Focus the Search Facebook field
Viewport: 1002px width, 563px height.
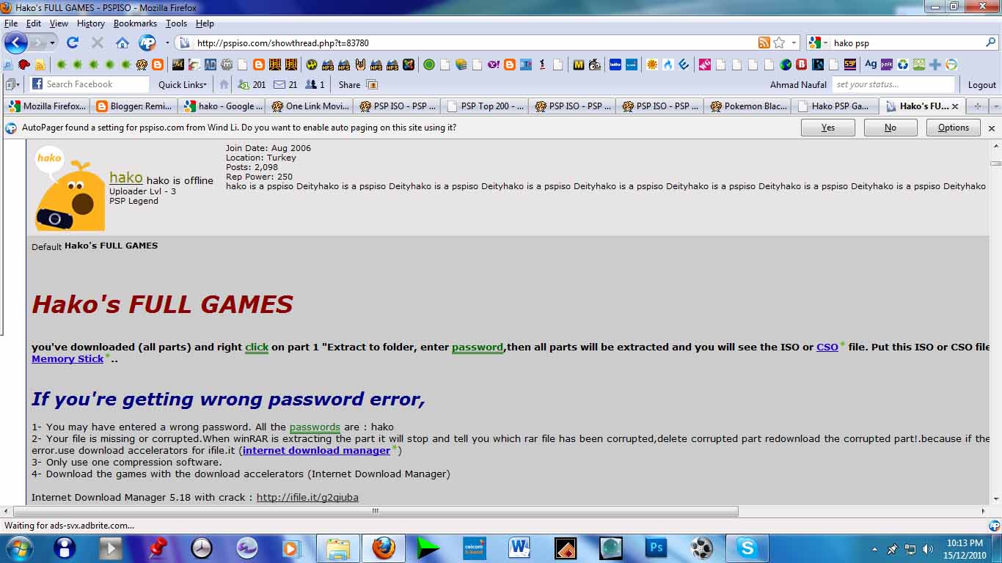pyautogui.click(x=89, y=84)
